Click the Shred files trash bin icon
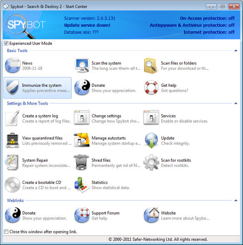The image size is (243, 245). [81, 163]
